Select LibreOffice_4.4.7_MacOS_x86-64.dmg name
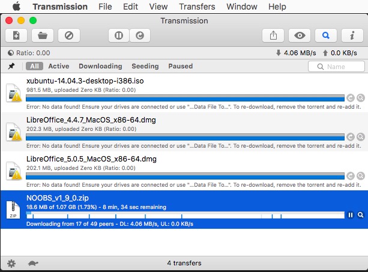This screenshot has height=272, width=368. coord(91,120)
